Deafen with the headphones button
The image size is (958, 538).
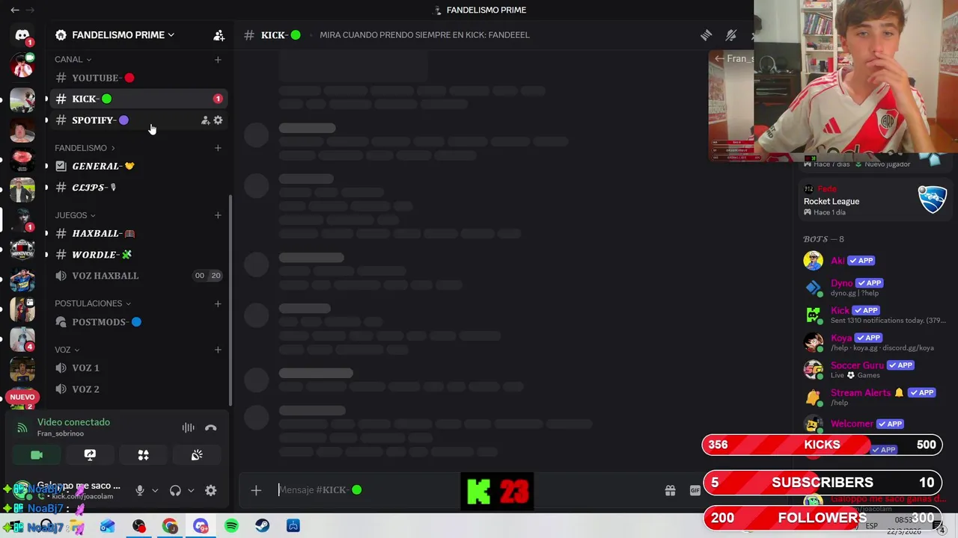(x=175, y=490)
